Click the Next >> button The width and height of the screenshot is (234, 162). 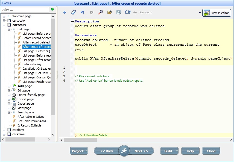pos(141,151)
